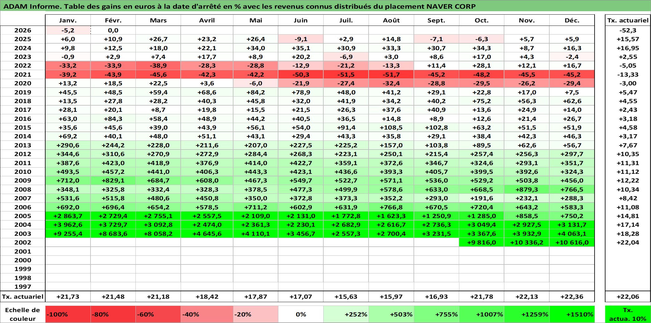Select the +22,04 actuarial rate for 2002
Viewport: 651px width, 323px height.
pyautogui.click(x=628, y=242)
